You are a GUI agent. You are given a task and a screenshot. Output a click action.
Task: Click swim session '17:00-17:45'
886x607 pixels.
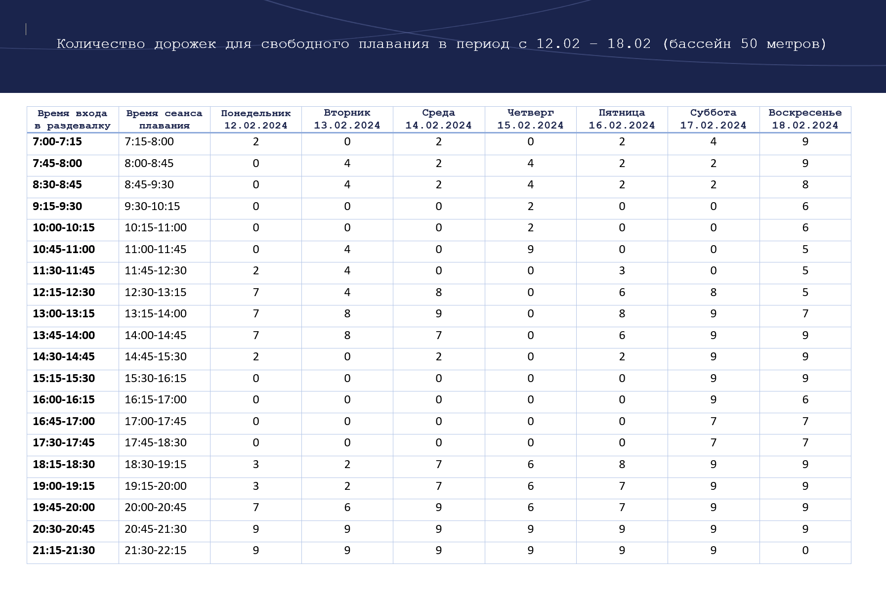point(156,422)
